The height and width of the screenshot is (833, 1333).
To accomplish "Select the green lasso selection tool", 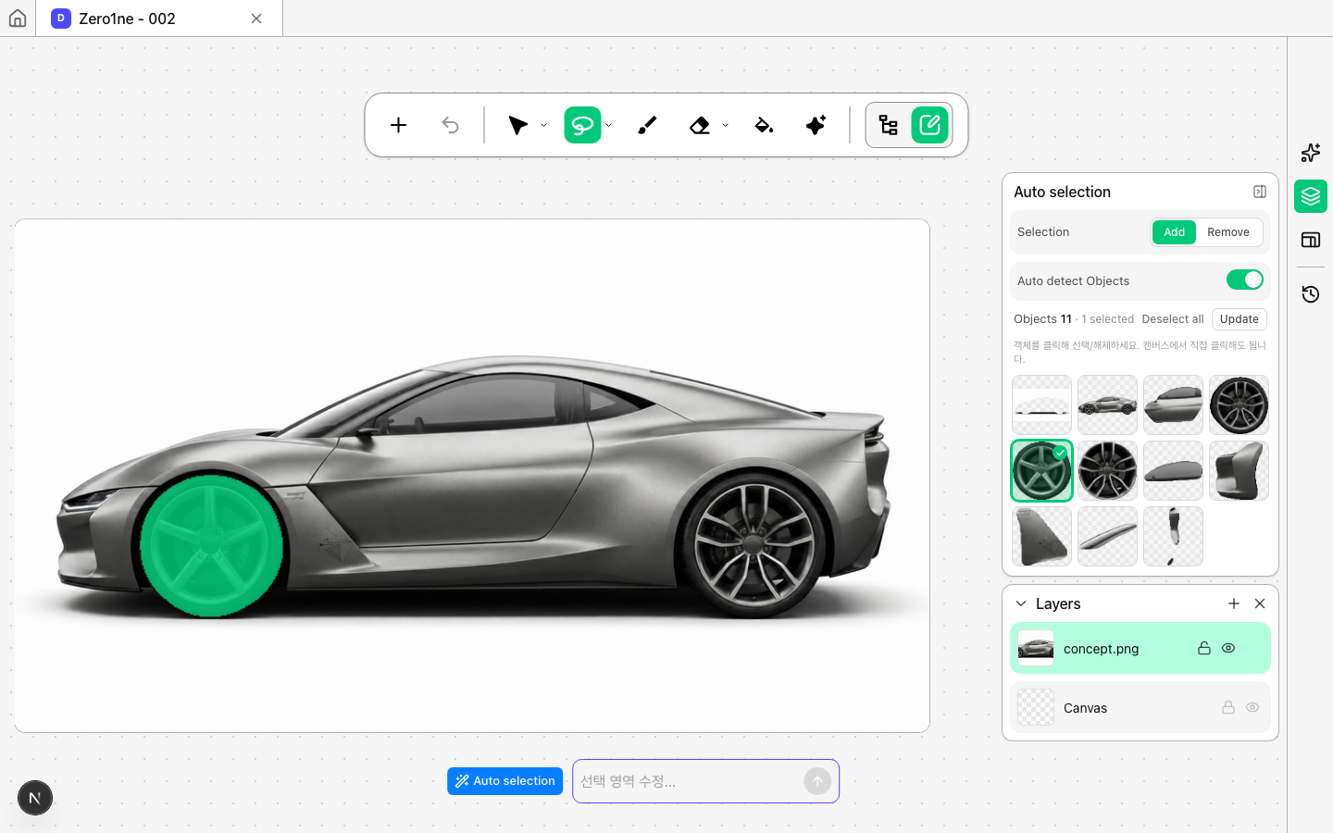I will tap(582, 125).
